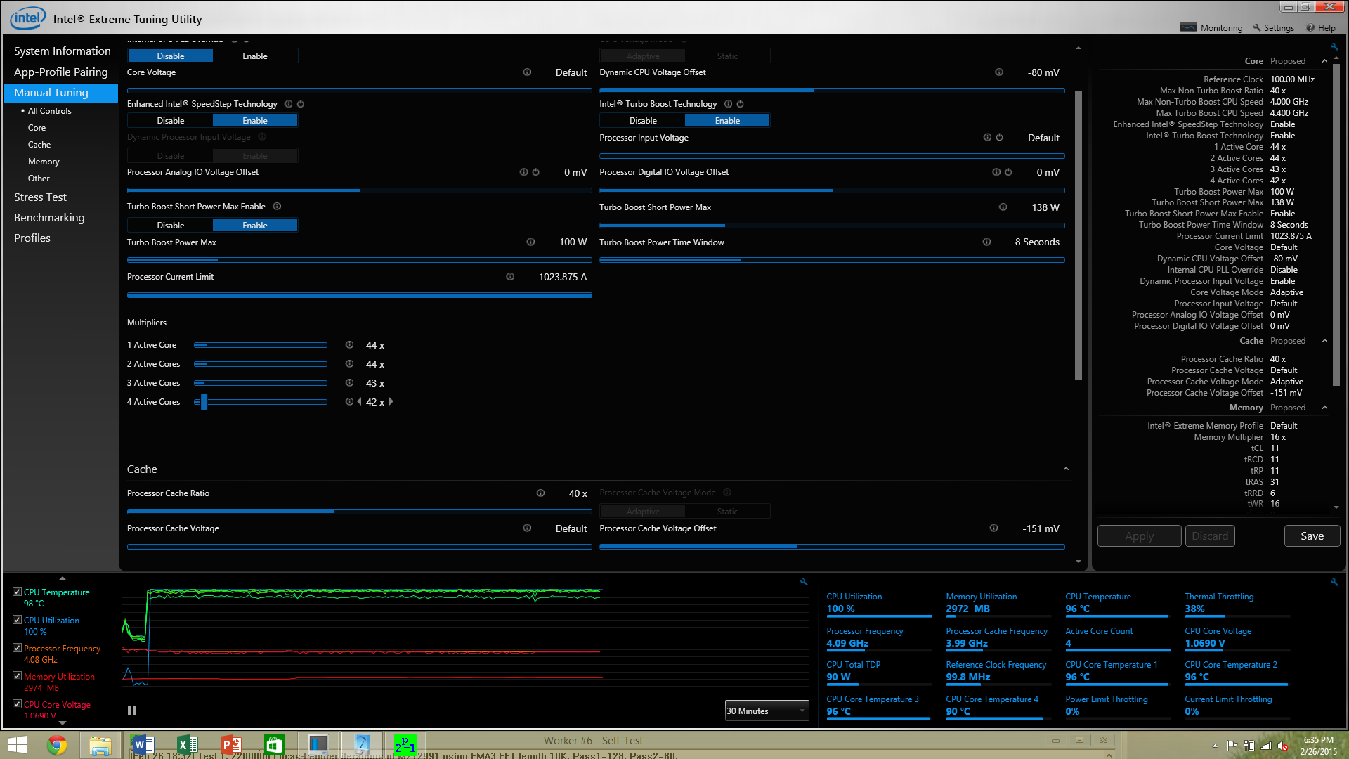The height and width of the screenshot is (759, 1349).
Task: Disable Enhanced Intel SpeedStep Technology
Action: [170, 121]
